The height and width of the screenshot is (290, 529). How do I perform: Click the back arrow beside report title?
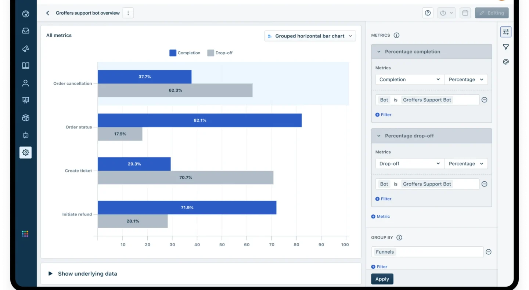(x=47, y=13)
